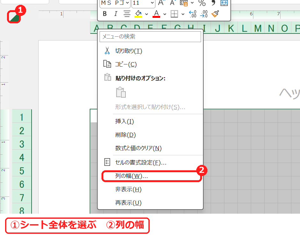The height and width of the screenshot is (236, 300).
Task: Apply red font color button
Action: point(156,14)
